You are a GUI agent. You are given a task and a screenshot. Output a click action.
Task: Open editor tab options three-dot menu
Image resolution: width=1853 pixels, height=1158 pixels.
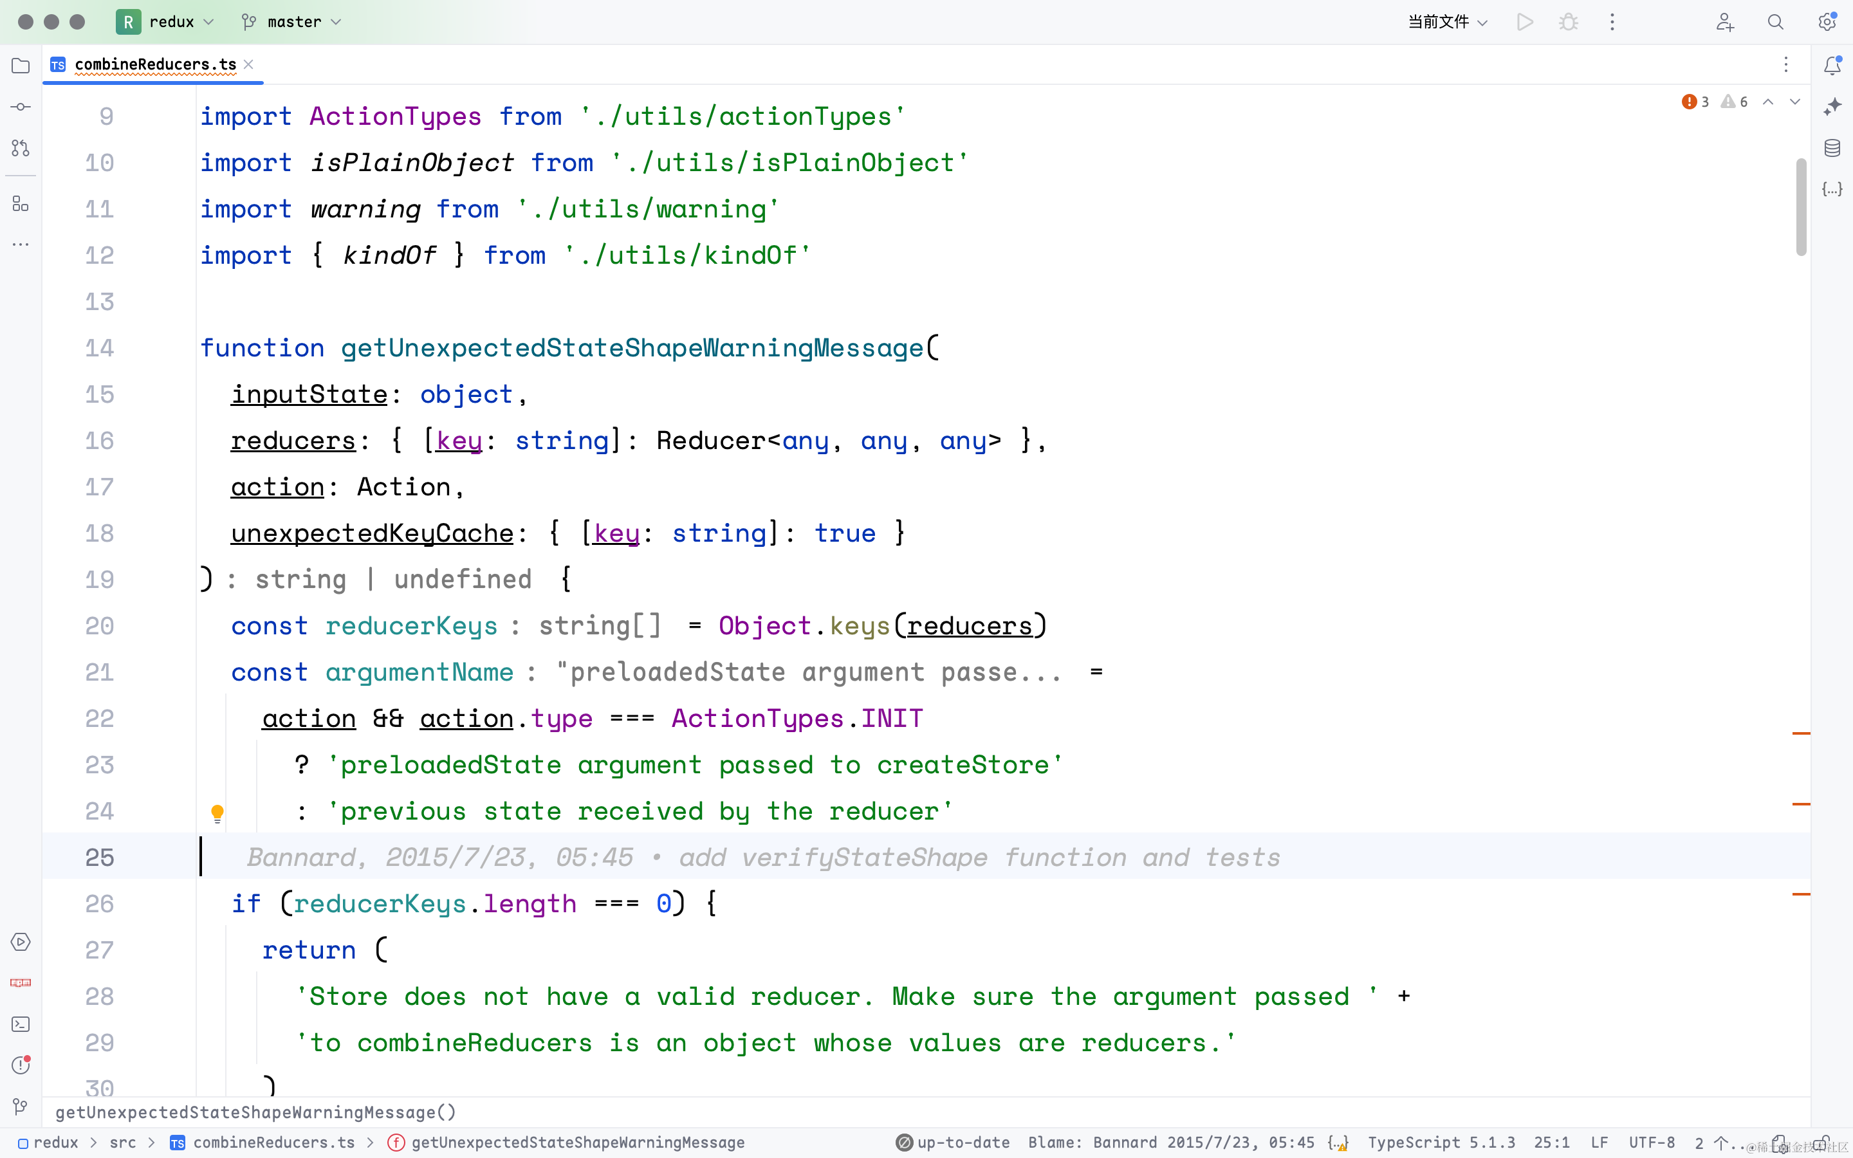click(1785, 64)
